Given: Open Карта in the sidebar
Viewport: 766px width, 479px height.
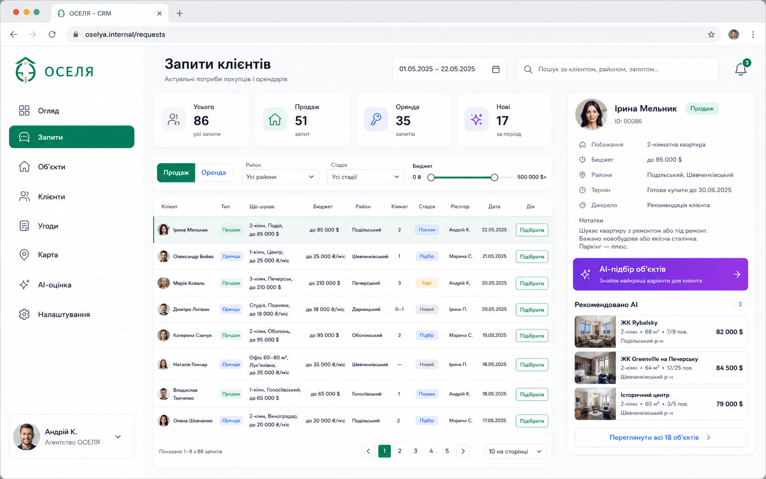Looking at the screenshot, I should click(71, 255).
